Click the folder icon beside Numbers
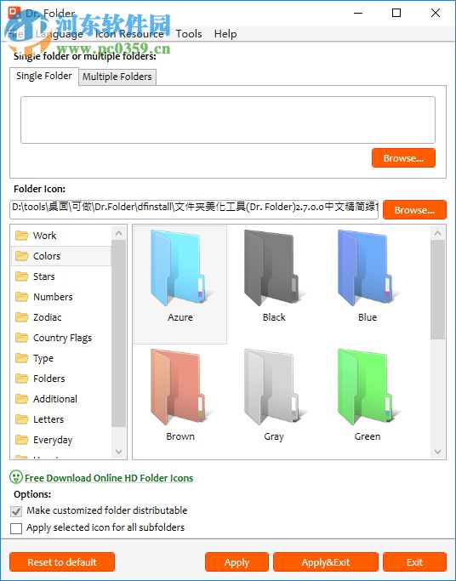Screen dimensions: 456x581 (x=22, y=296)
